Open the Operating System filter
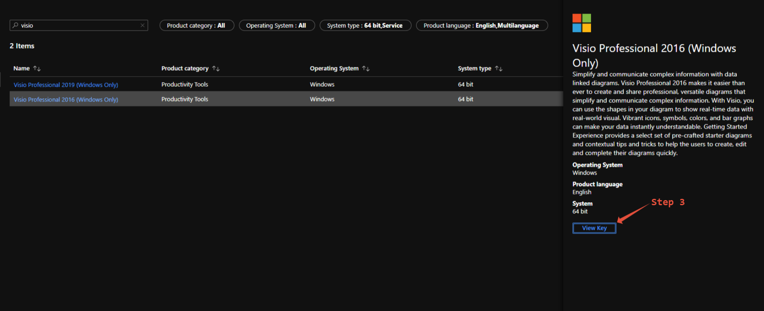This screenshot has height=311, width=764. pyautogui.click(x=276, y=25)
